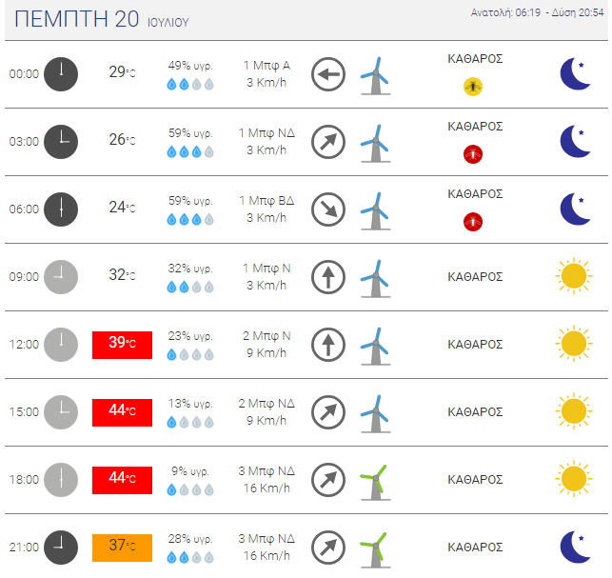Screen dimensions: 612x578
Task: Click the yellow mosquito badge at 00:00
Action: tap(473, 87)
